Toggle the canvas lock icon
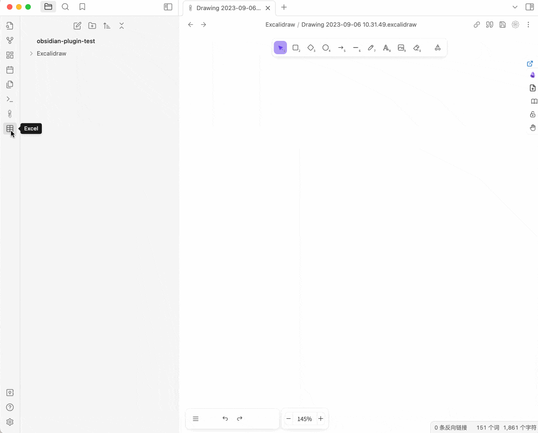This screenshot has height=433, width=538. point(532,114)
